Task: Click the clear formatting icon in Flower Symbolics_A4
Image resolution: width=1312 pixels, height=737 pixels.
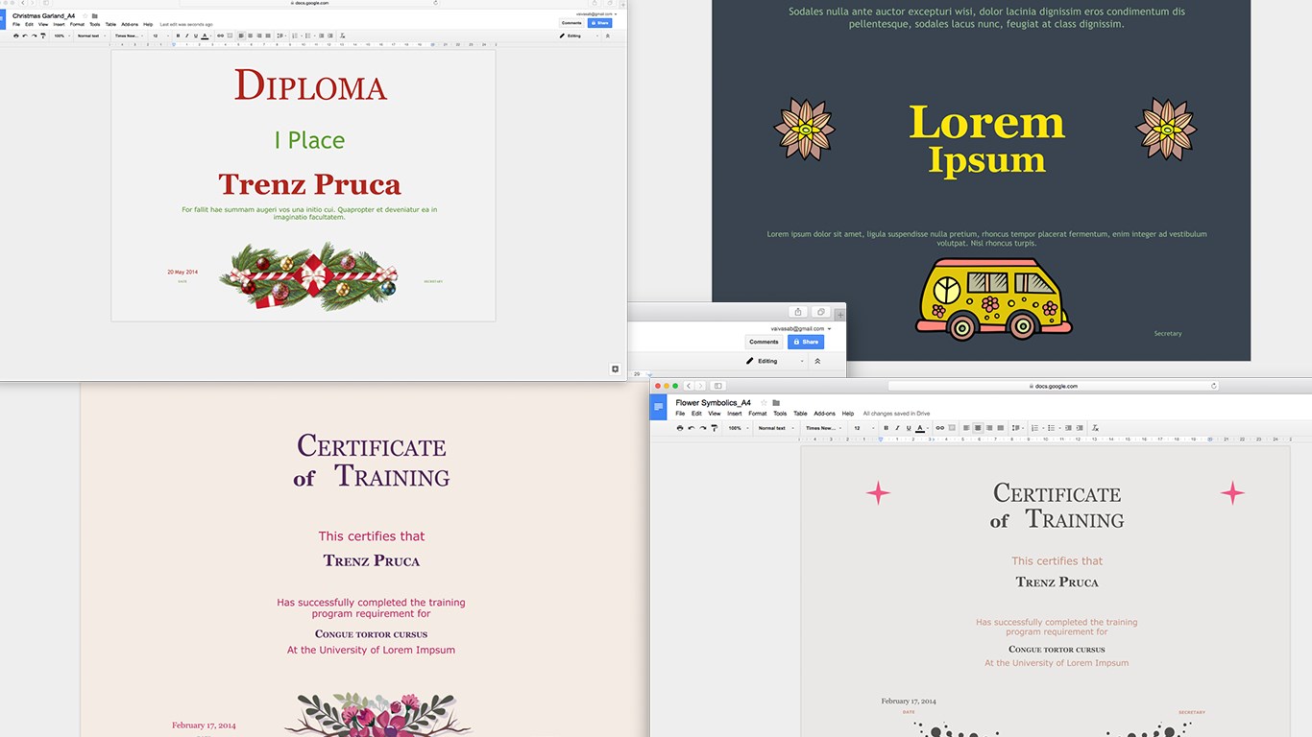Action: (x=1095, y=428)
